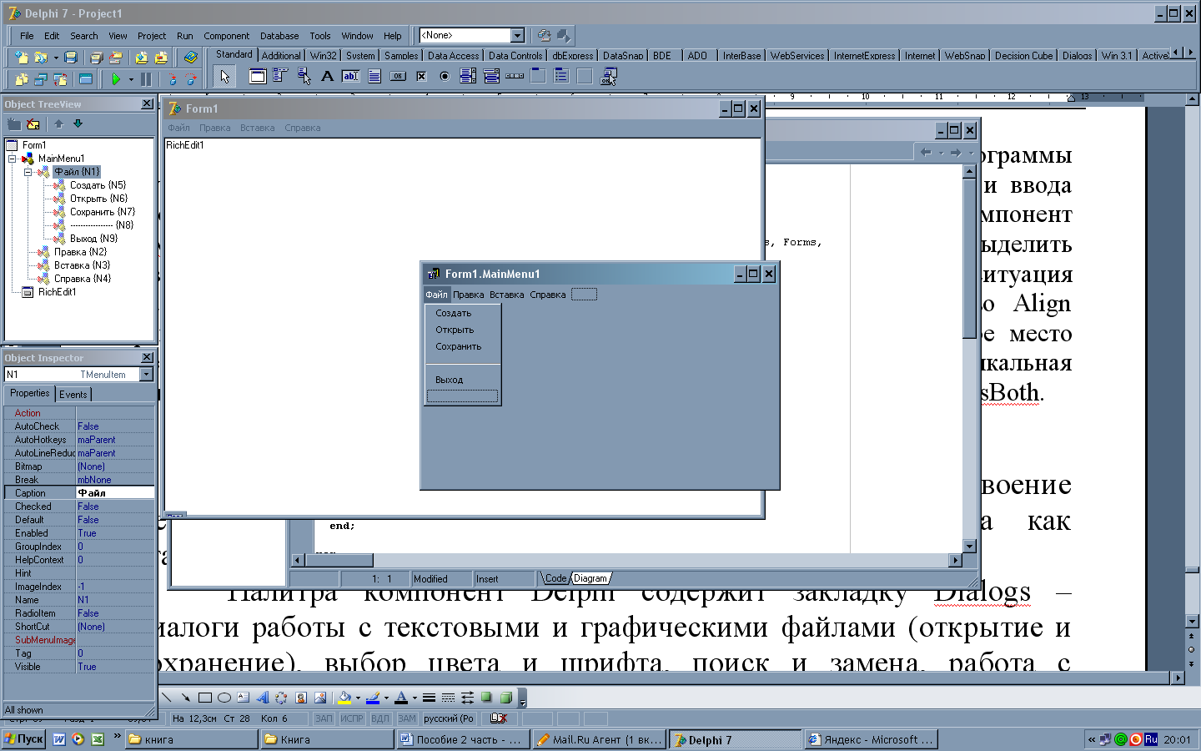Select the ActionList component in the palette
This screenshot has height=751, width=1201.
tap(609, 77)
